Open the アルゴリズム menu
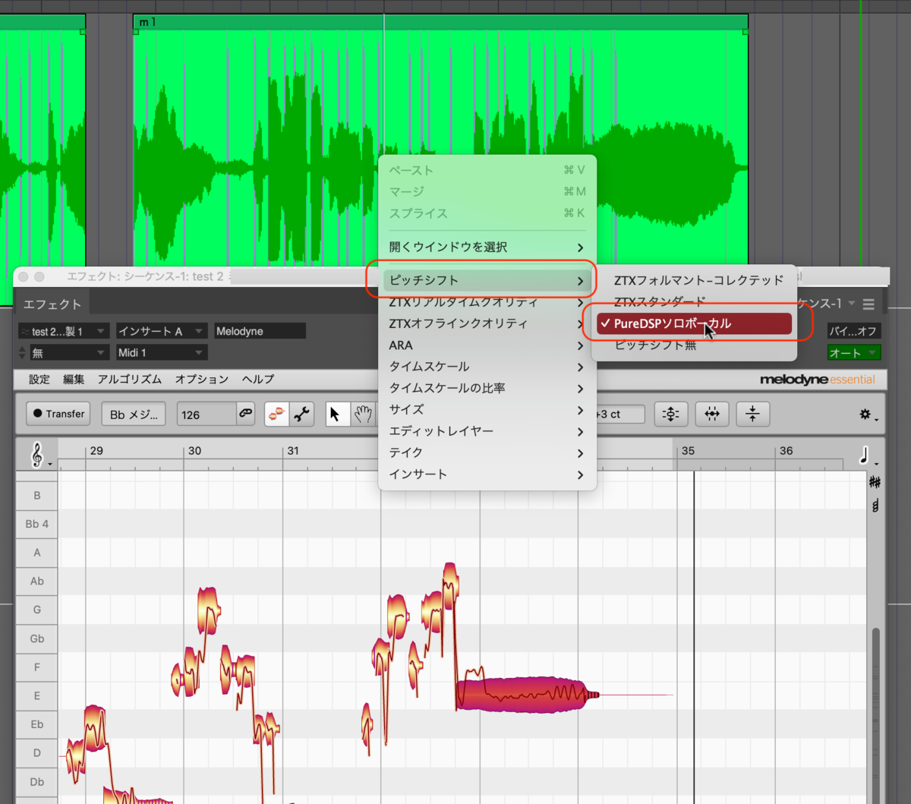This screenshot has width=911, height=804. 130,379
